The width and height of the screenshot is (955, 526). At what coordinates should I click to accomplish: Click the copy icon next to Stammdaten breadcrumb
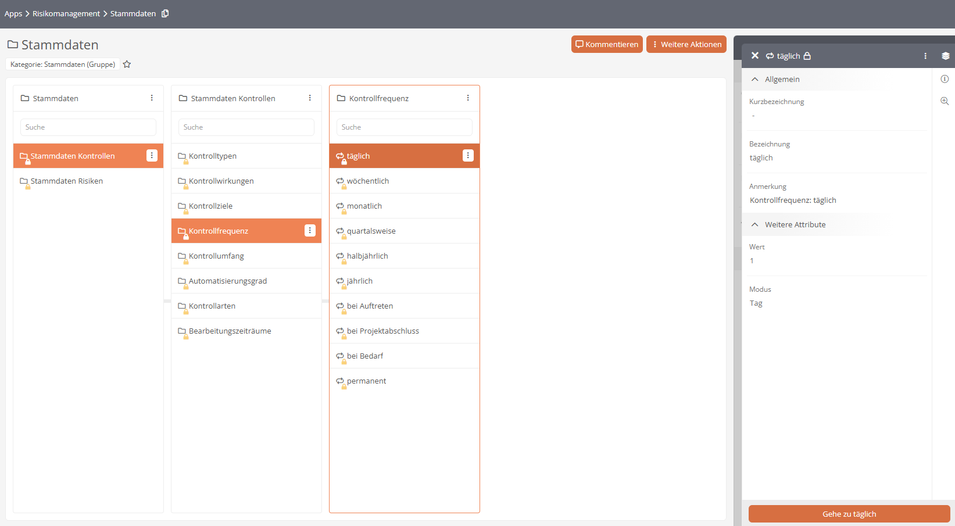[165, 13]
